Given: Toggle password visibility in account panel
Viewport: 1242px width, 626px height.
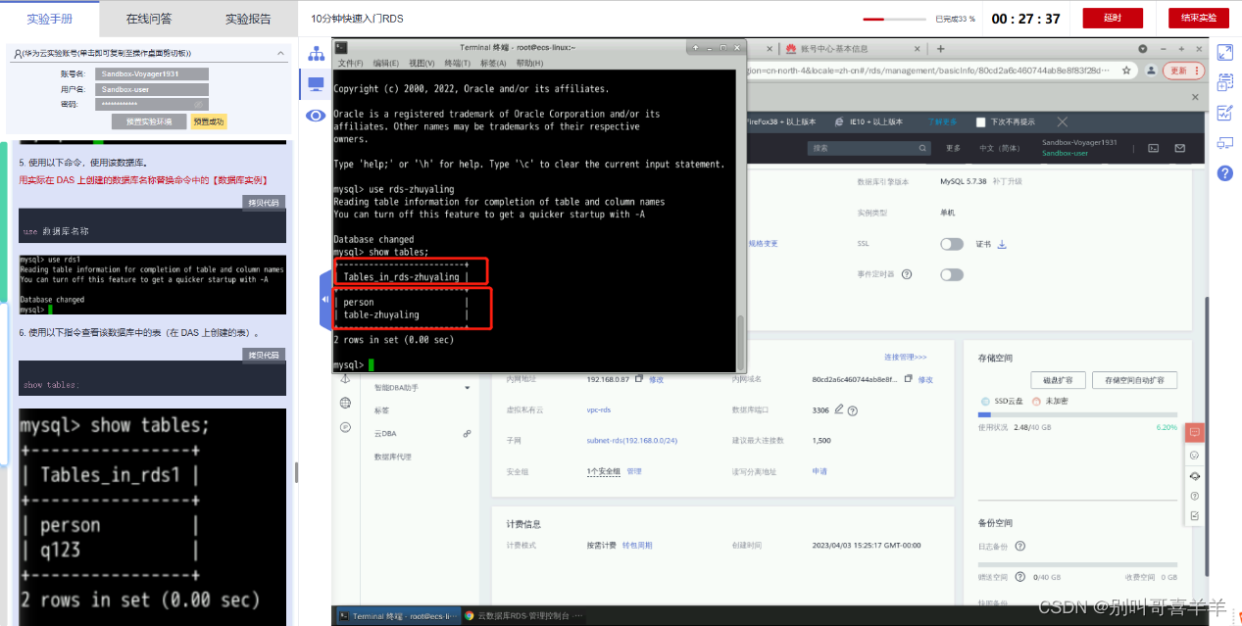Looking at the screenshot, I should click(x=198, y=104).
